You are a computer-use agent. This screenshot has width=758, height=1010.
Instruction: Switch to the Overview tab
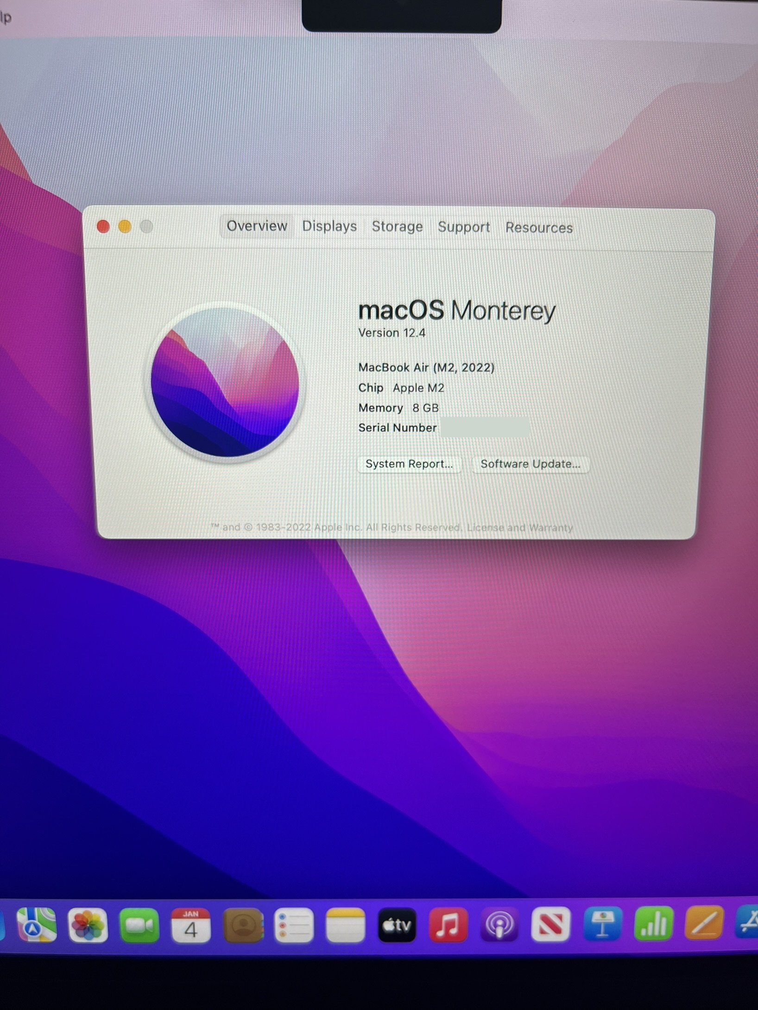point(257,226)
